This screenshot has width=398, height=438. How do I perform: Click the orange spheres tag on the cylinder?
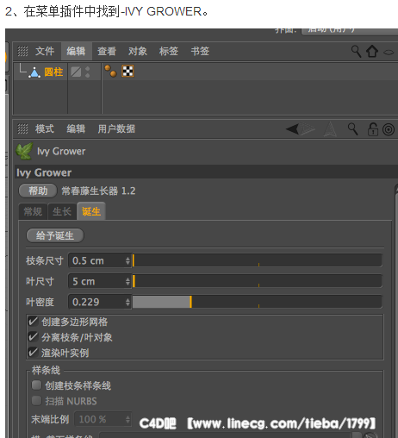tap(110, 71)
